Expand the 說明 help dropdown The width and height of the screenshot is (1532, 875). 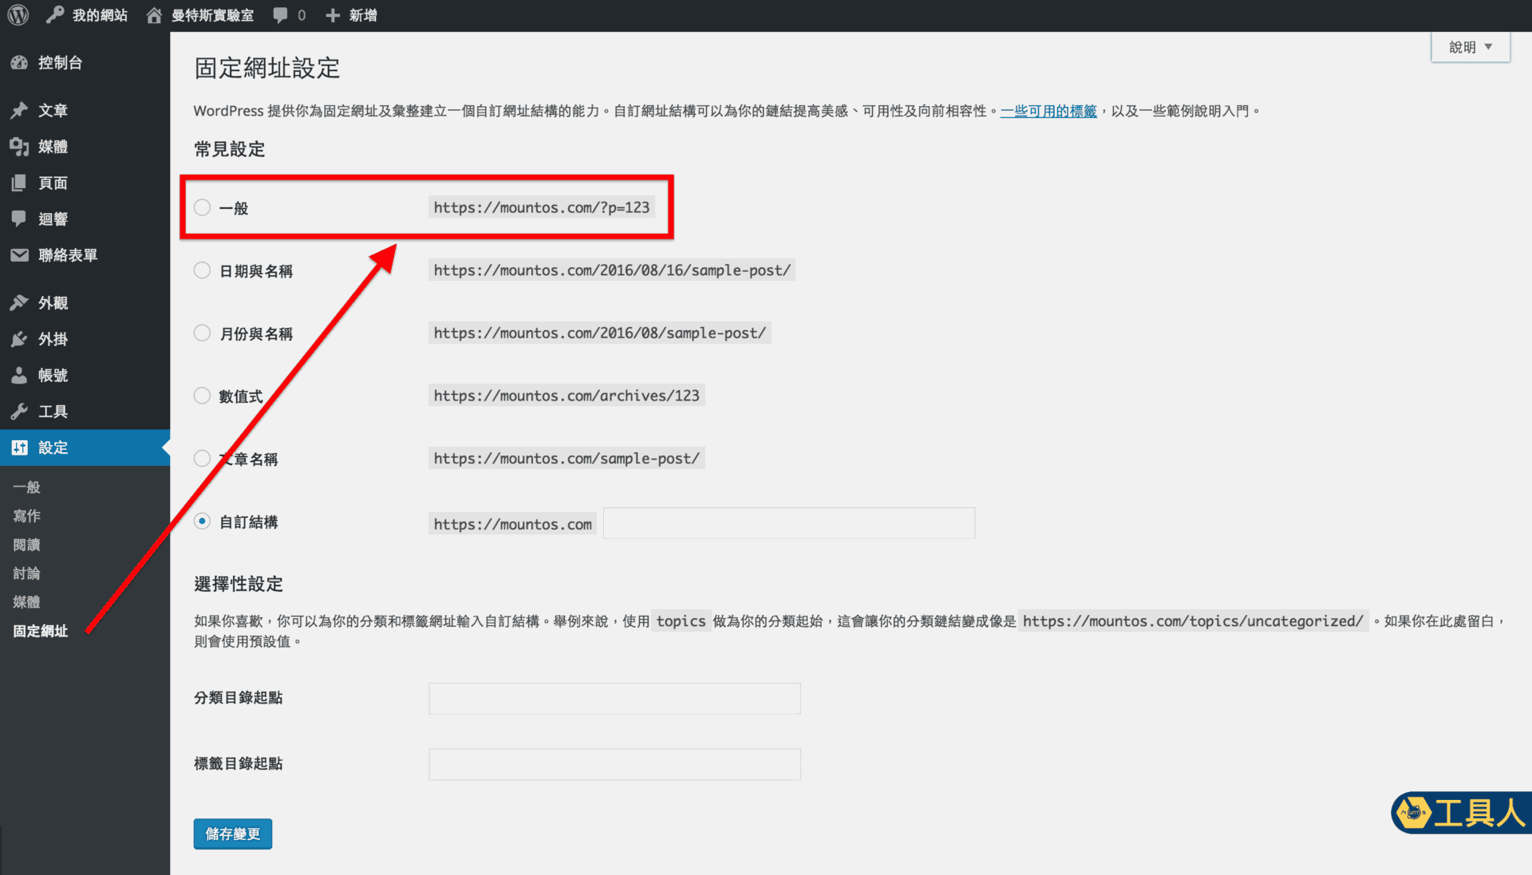[x=1471, y=47]
